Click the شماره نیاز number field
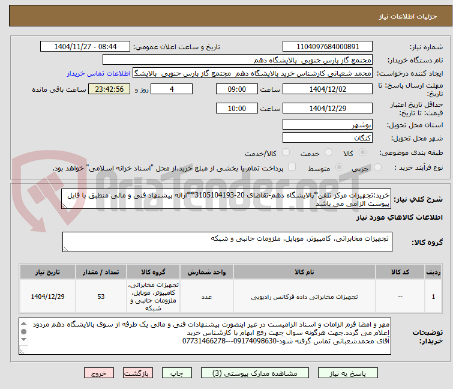Viewport: 453px width, 389px height. (x=328, y=47)
